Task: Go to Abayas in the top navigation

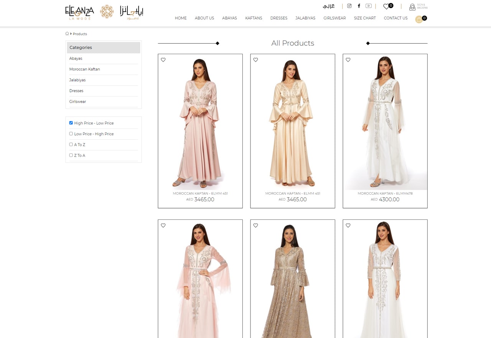Action: point(229,18)
